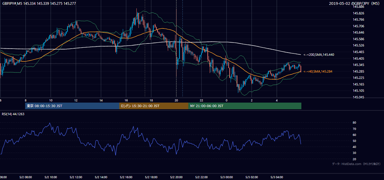
Task: Click hour label 8 under the price chart
Action: pyautogui.click(x=26, y=100)
